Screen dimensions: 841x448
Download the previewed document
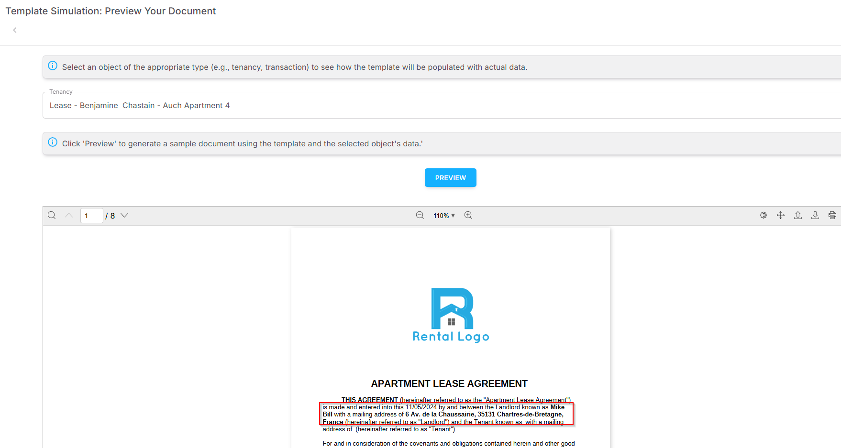pos(815,216)
